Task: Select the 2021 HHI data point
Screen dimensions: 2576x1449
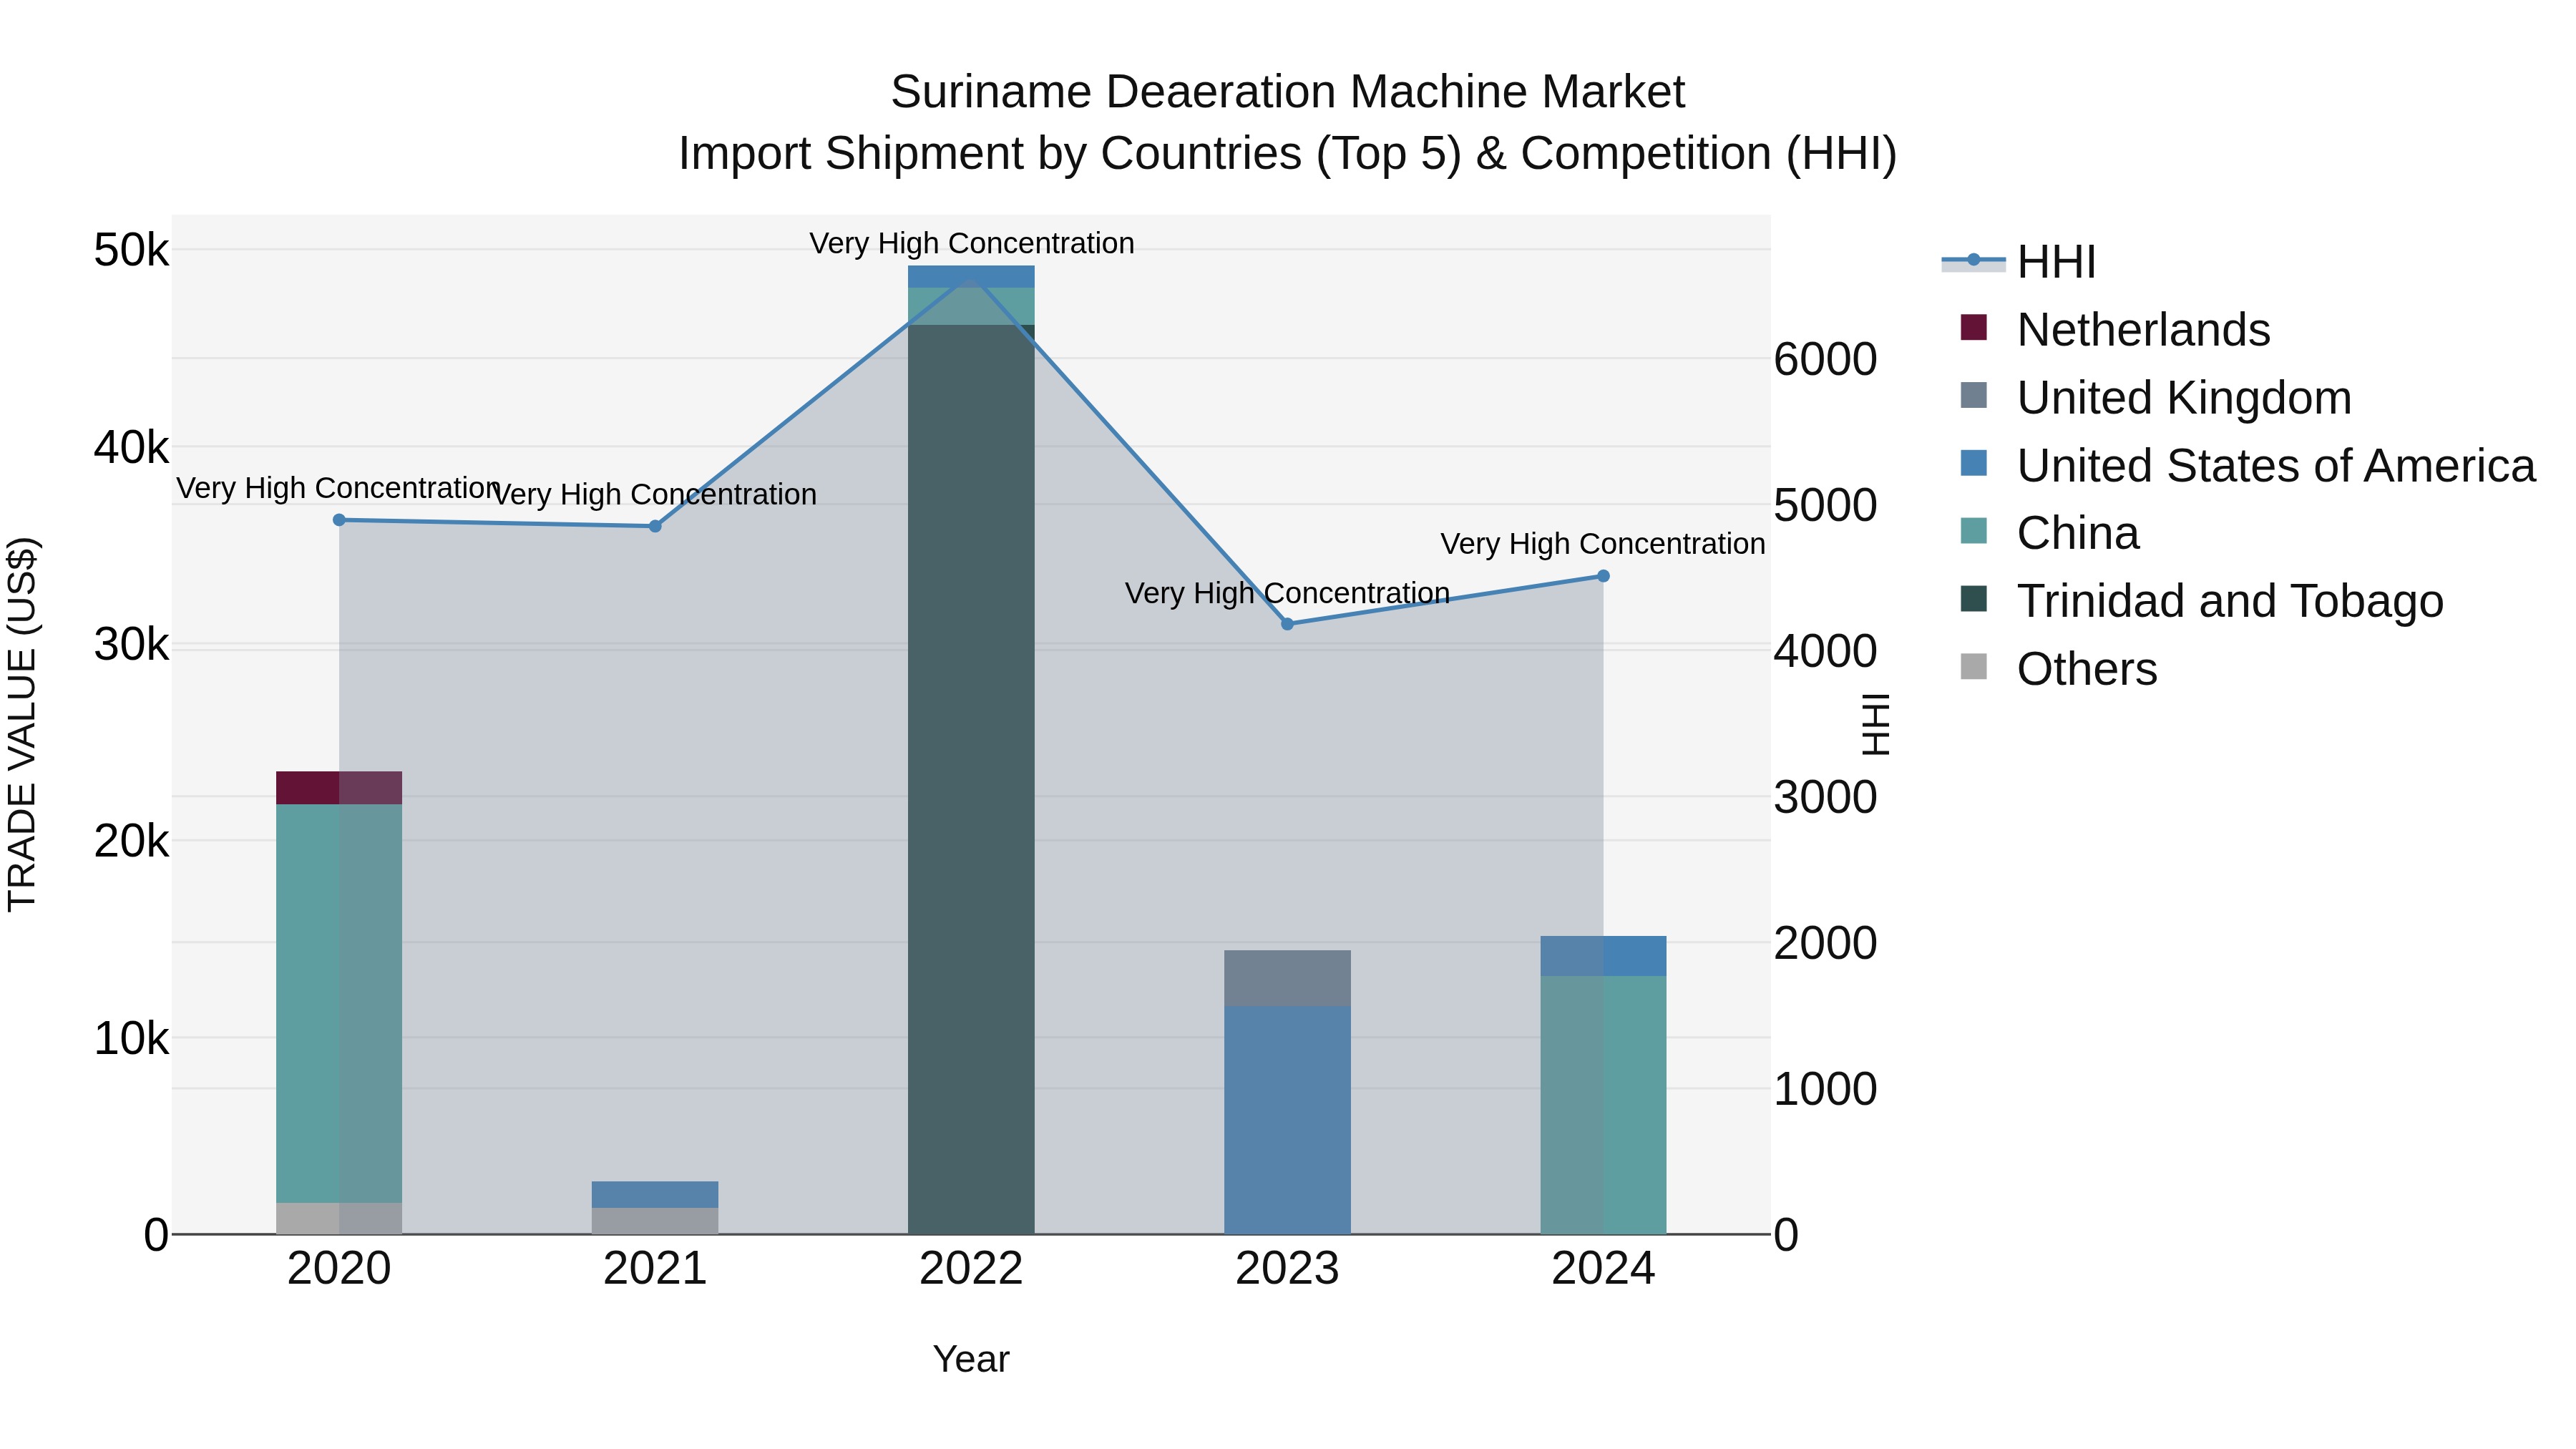Action: [655, 526]
